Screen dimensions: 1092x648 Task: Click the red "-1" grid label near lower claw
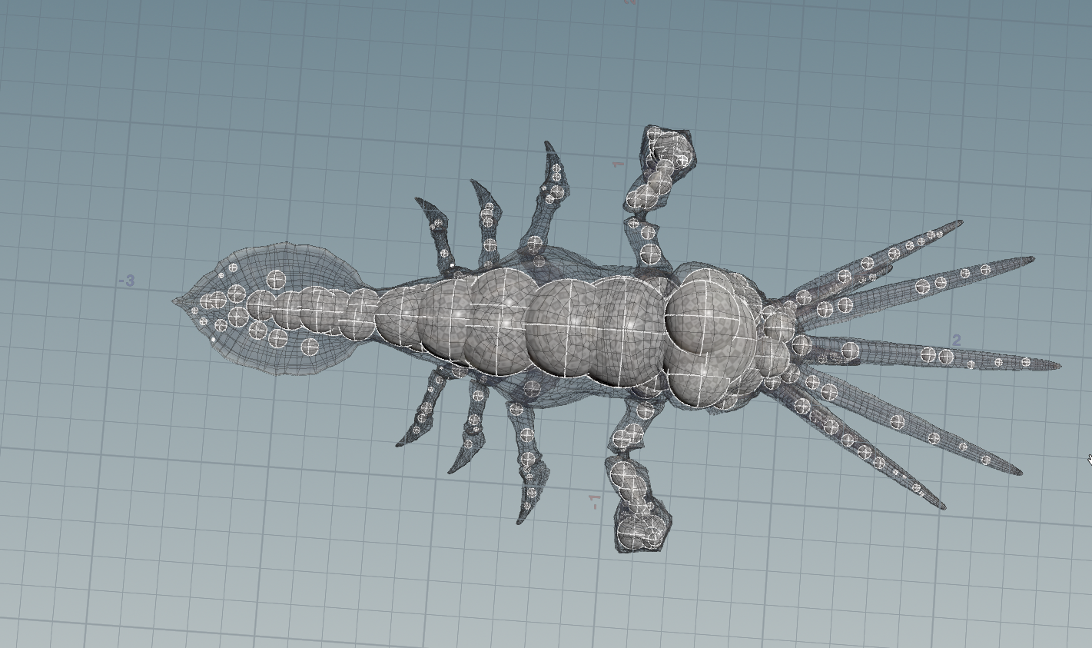click(594, 502)
